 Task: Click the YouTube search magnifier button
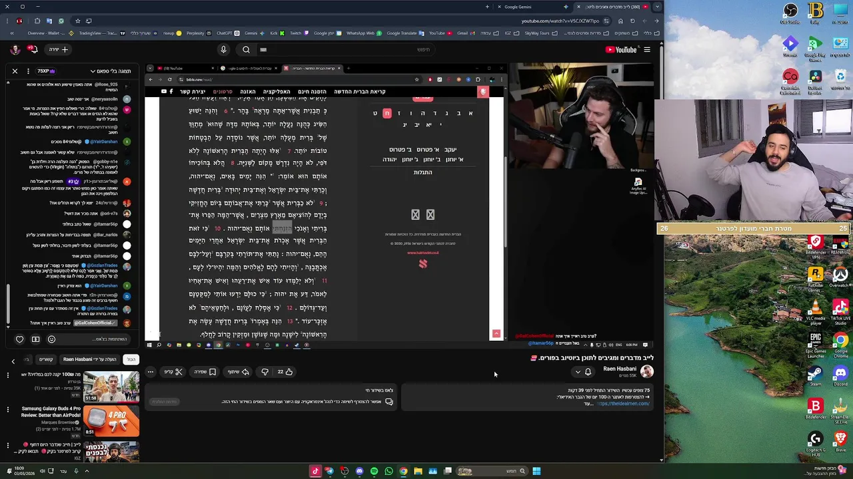[x=246, y=49]
